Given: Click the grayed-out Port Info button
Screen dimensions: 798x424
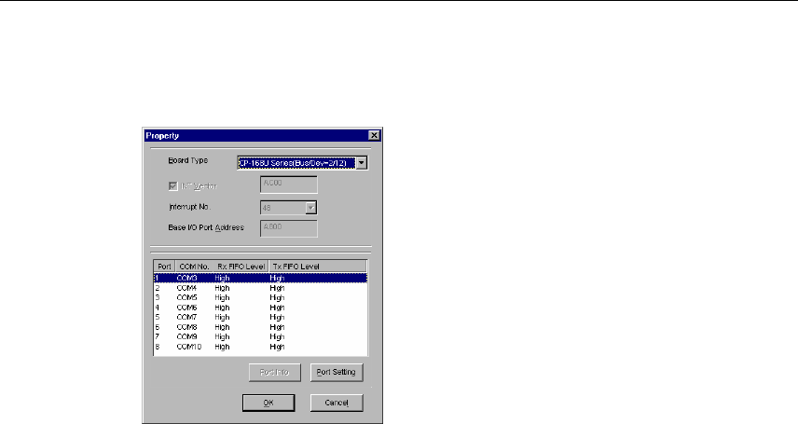Looking at the screenshot, I should click(274, 373).
